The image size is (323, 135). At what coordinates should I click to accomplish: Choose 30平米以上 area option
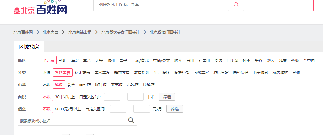tap(65, 97)
